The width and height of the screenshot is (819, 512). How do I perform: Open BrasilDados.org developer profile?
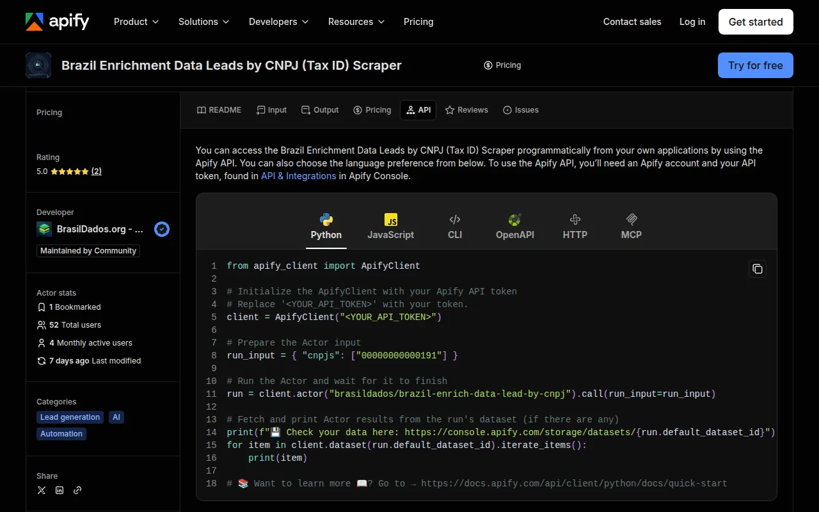(x=100, y=229)
